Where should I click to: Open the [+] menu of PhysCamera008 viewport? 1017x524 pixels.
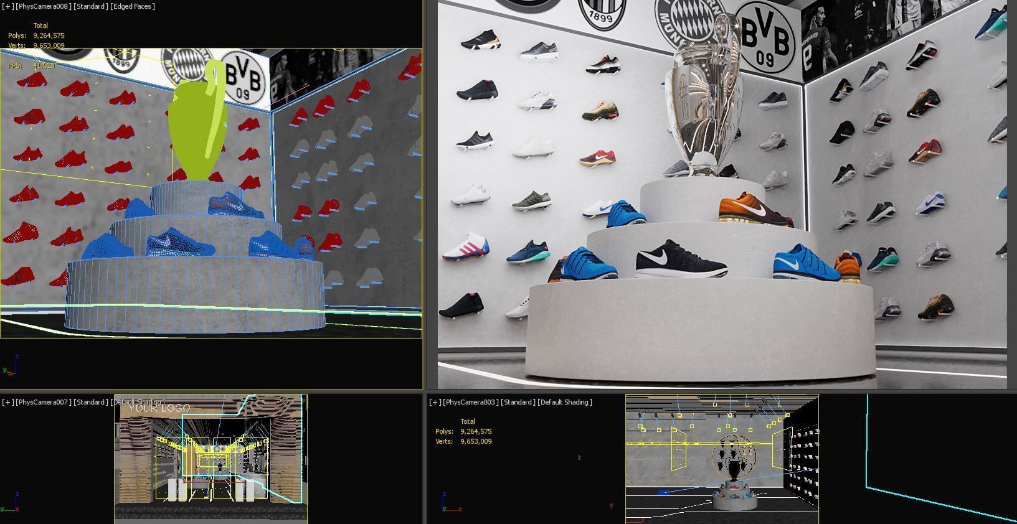(x=7, y=6)
